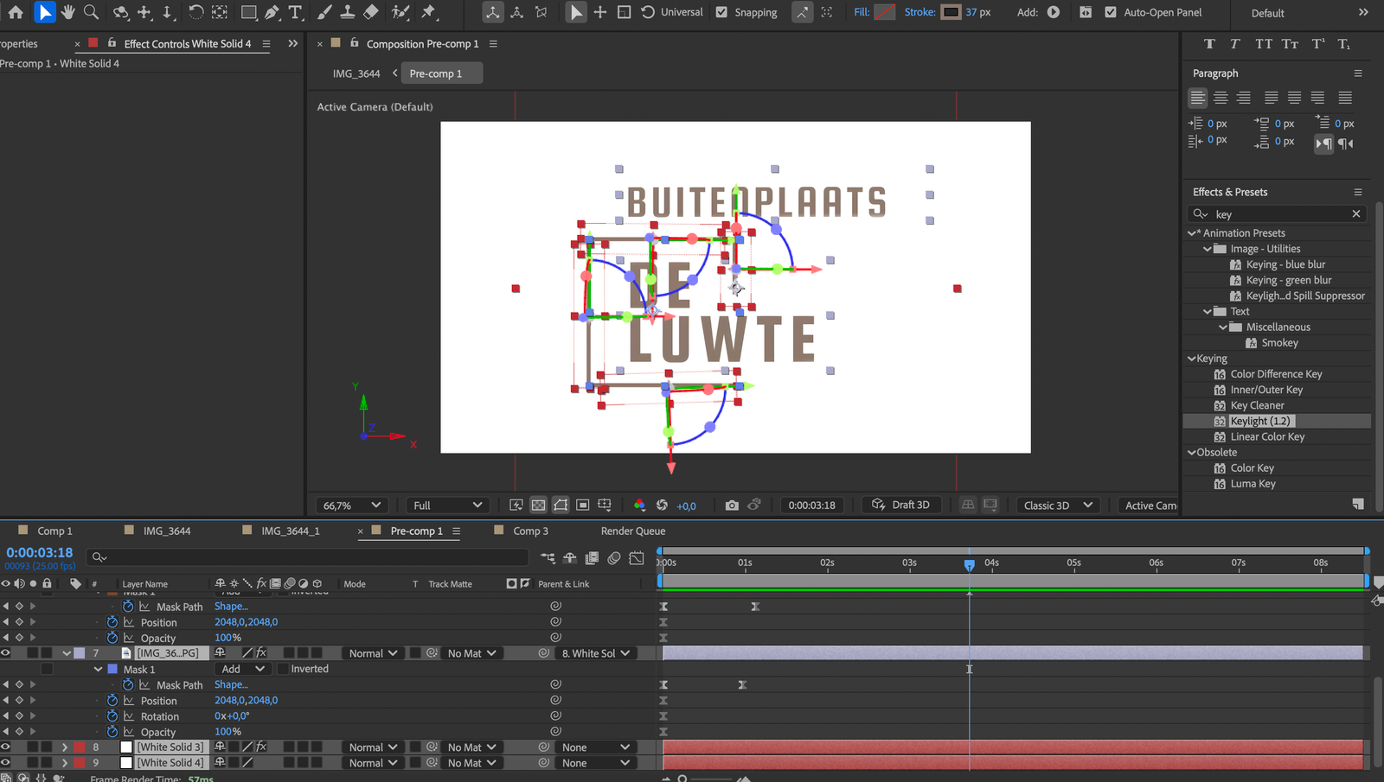Screen dimensions: 1384x782
Task: Click the Home icon
Action: coord(16,12)
